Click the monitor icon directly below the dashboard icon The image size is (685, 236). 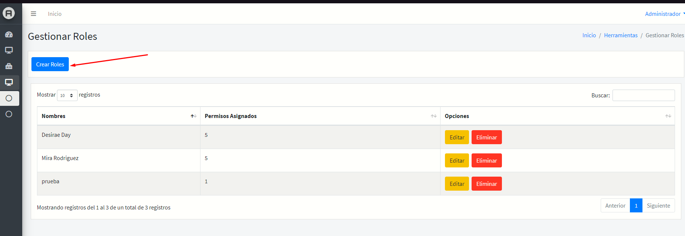click(x=9, y=50)
